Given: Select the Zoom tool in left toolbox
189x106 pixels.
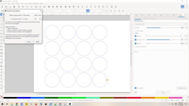Looking at the screenshot, I should click(1, 85).
